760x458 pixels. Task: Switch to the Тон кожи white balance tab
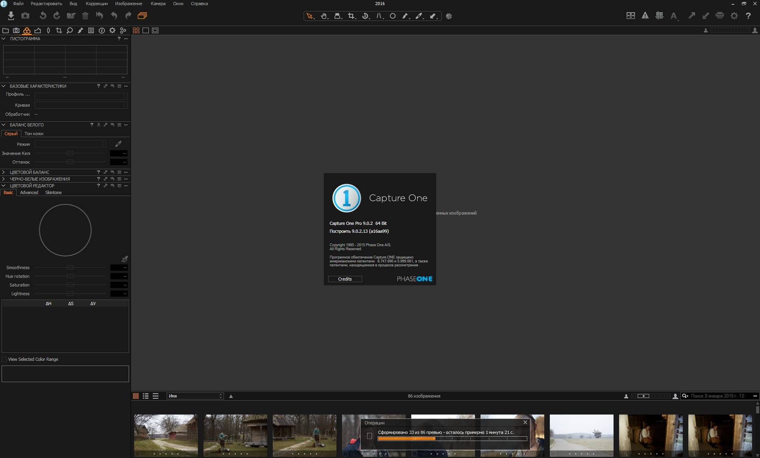pyautogui.click(x=34, y=134)
